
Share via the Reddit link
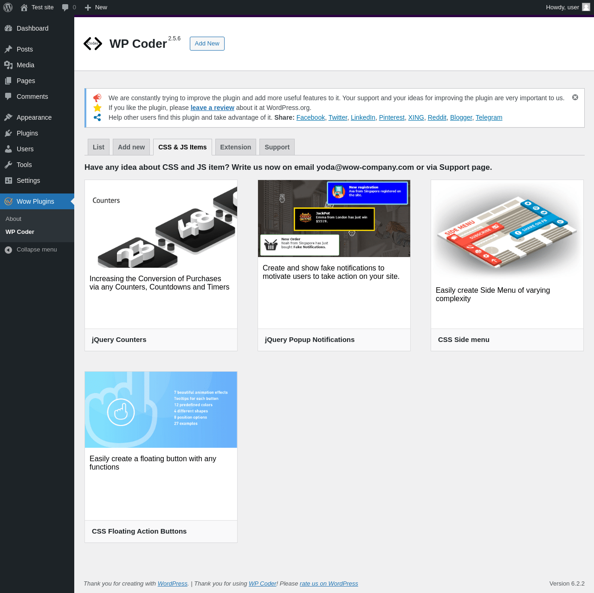coord(437,117)
